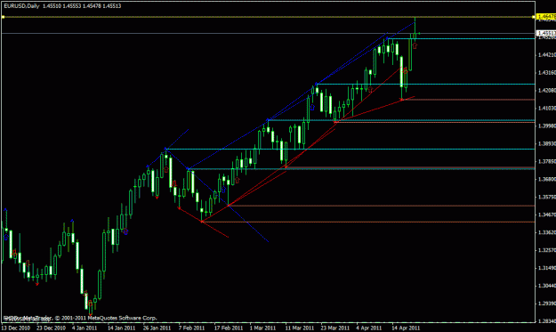Click the 1.4103 price axis label
The height and width of the screenshot is (332, 556).
coord(547,109)
